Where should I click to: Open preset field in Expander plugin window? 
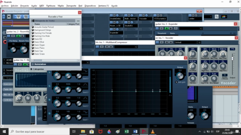pyautogui.click(x=189, y=28)
